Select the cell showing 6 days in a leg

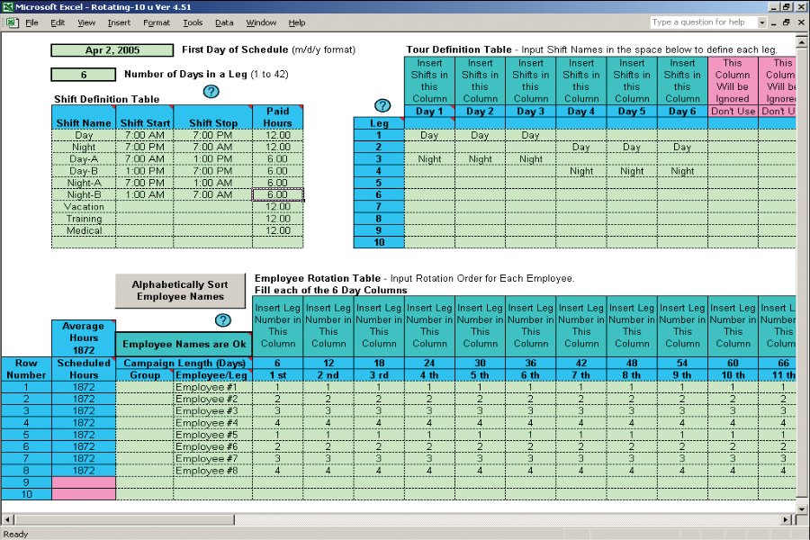click(x=85, y=74)
